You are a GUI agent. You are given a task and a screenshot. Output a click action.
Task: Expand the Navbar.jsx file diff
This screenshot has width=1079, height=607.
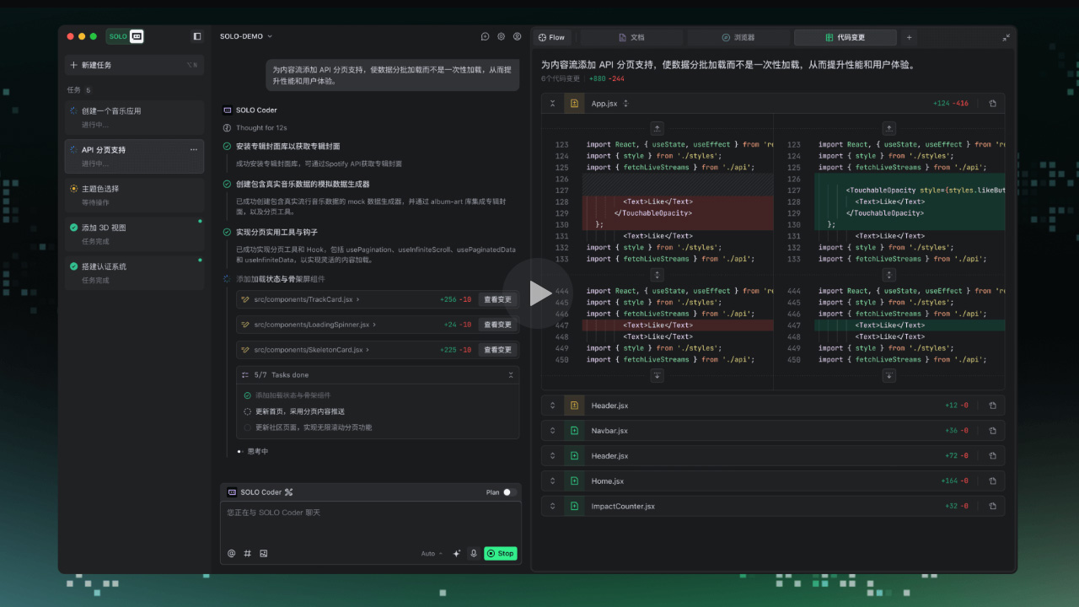click(x=553, y=431)
